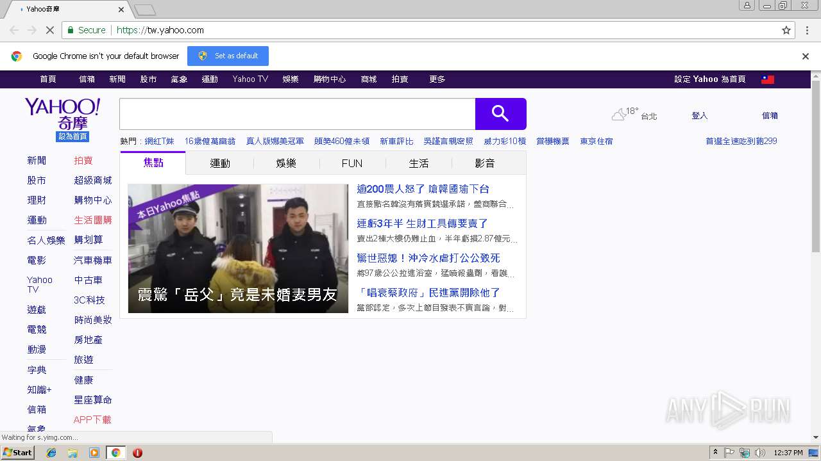The image size is (821, 461).
Task: Open headline 連虧3年半 生財工具傳要賣了
Action: pyautogui.click(x=423, y=223)
